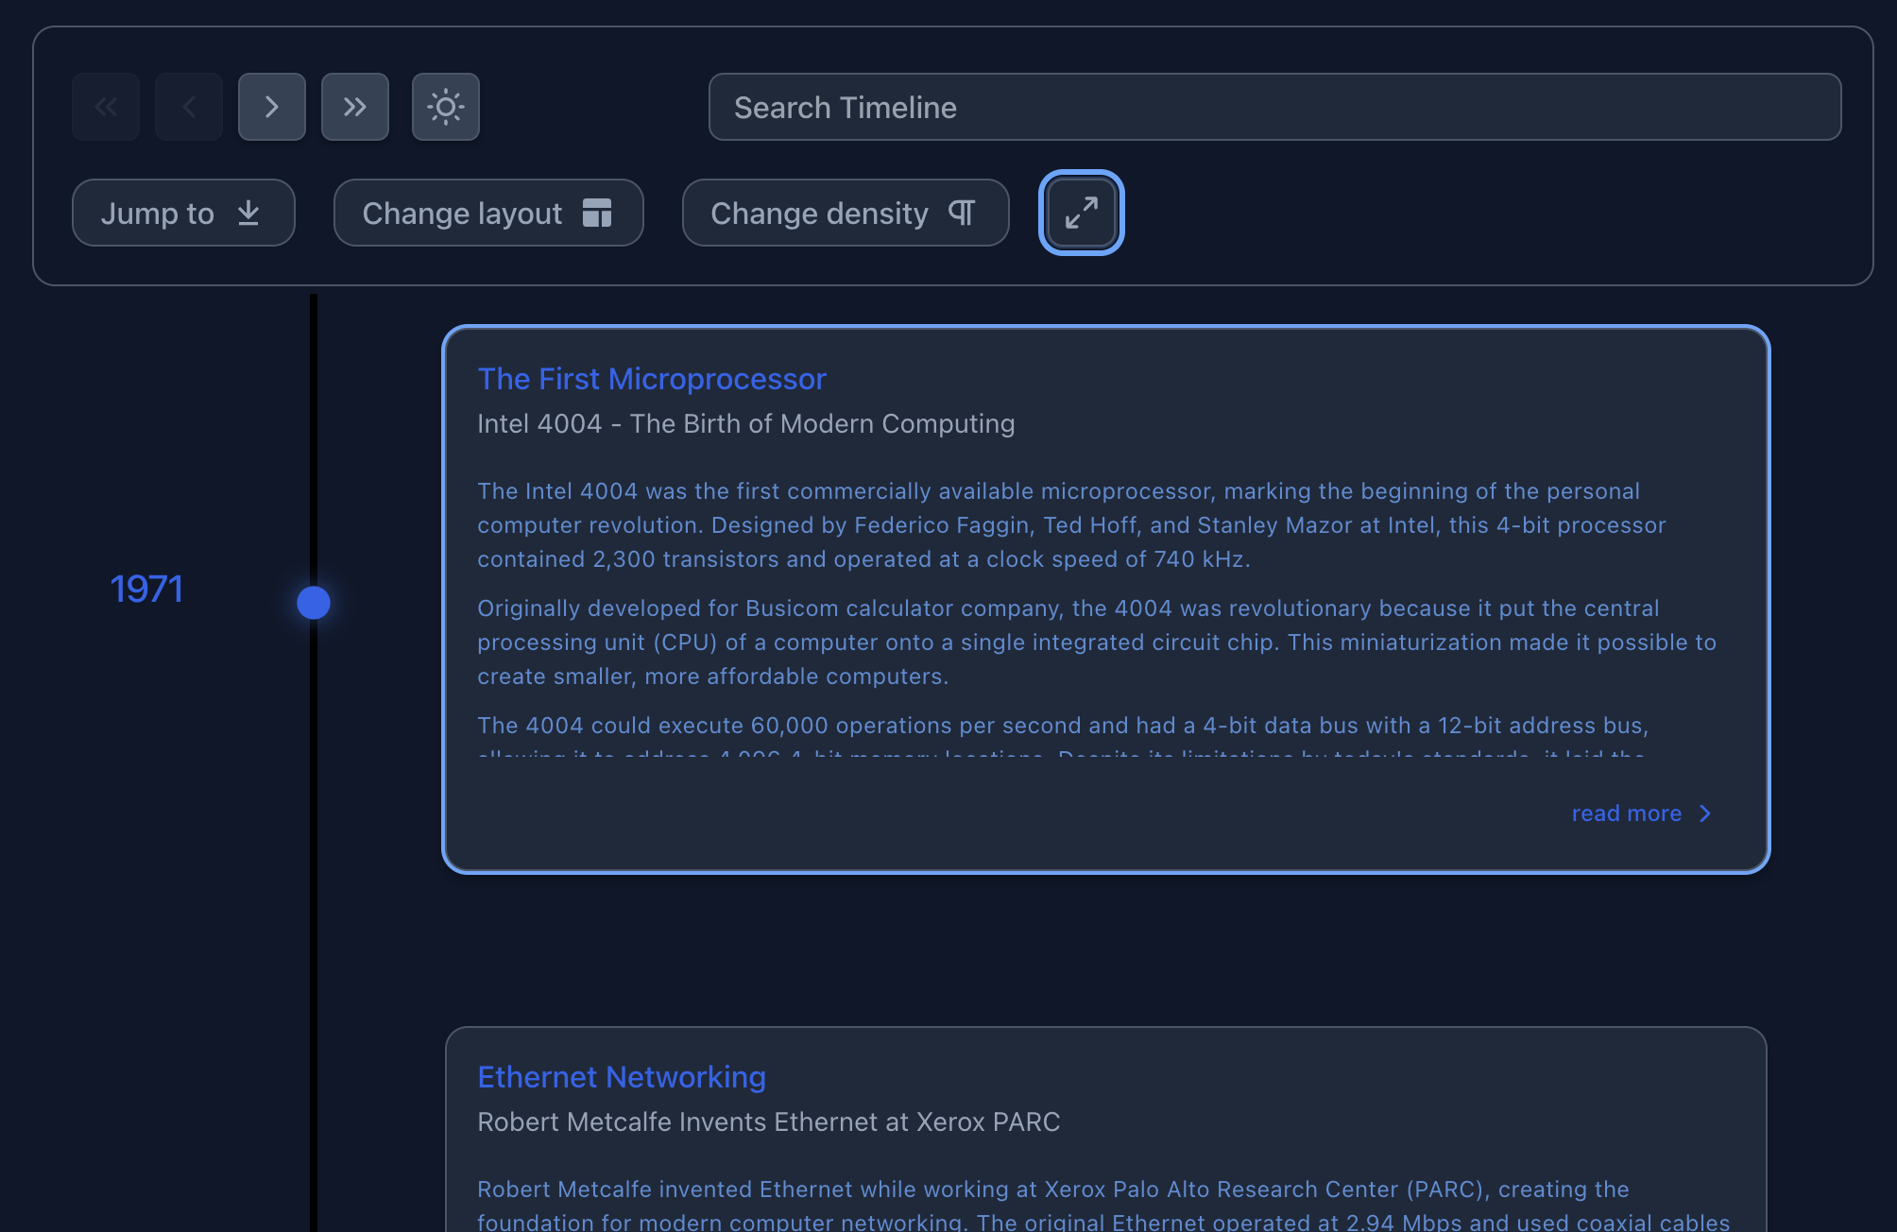This screenshot has width=1897, height=1232.
Task: Click the layout grid icon
Action: 597,213
